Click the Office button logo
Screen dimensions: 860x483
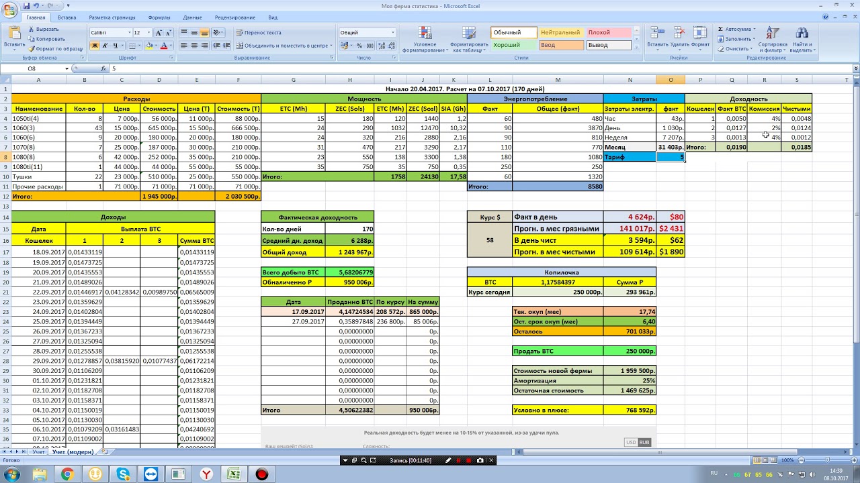click(10, 9)
